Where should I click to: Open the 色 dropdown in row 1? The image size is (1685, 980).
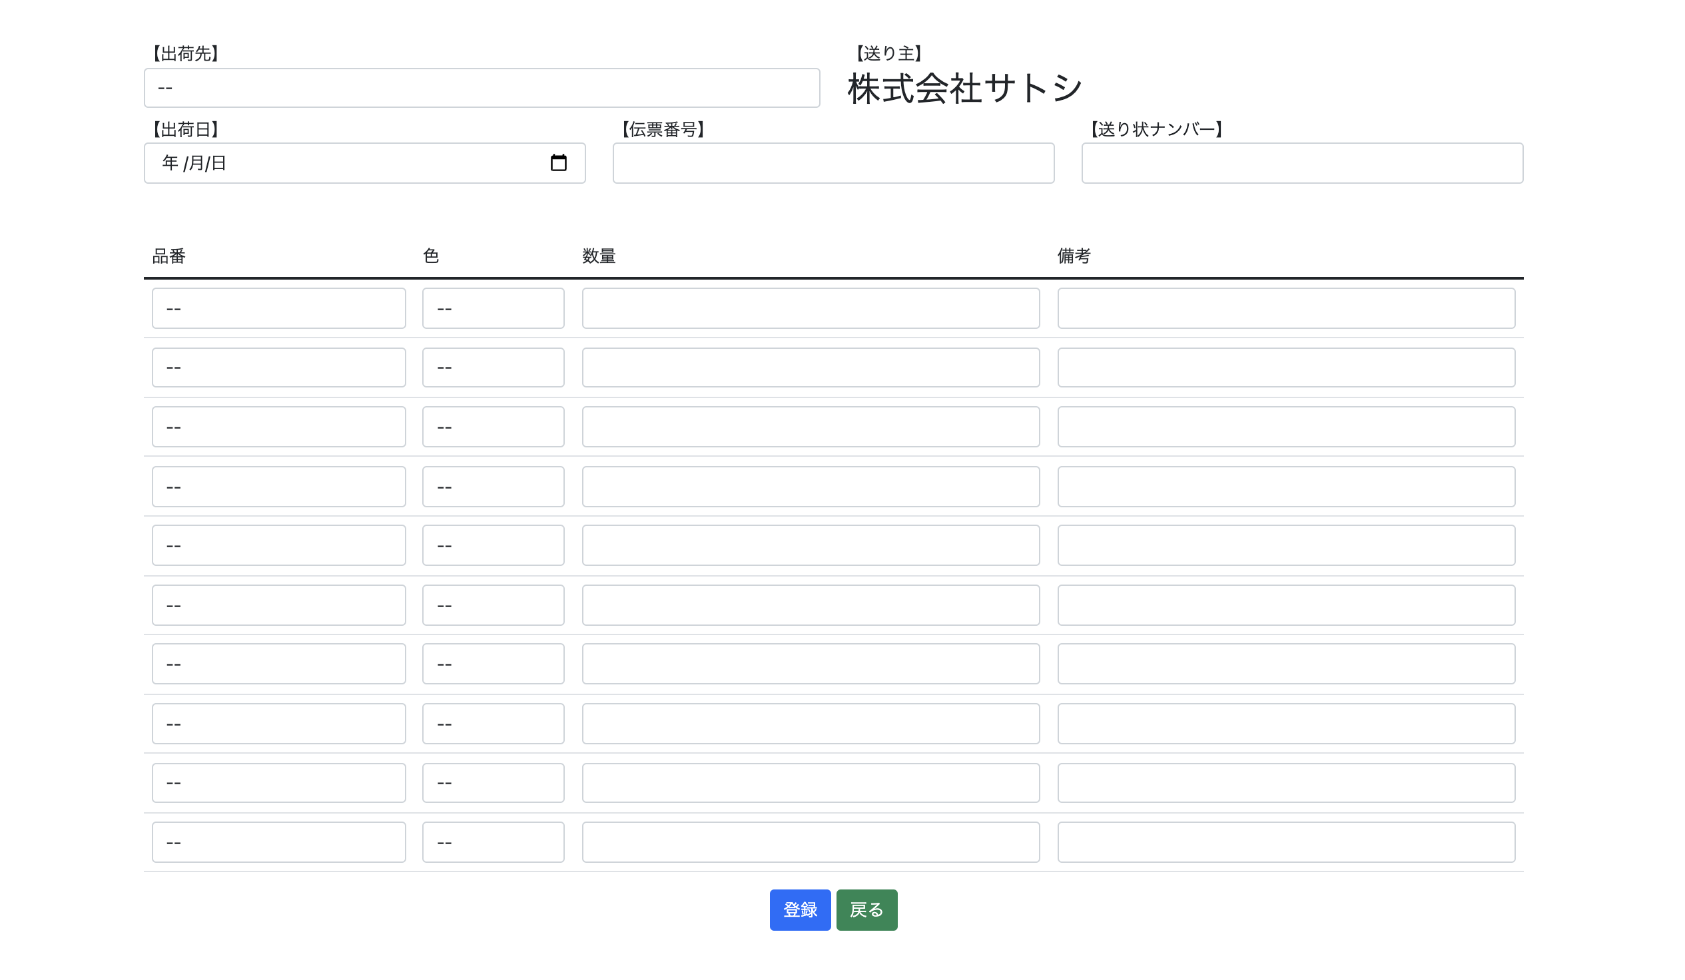[x=493, y=308]
